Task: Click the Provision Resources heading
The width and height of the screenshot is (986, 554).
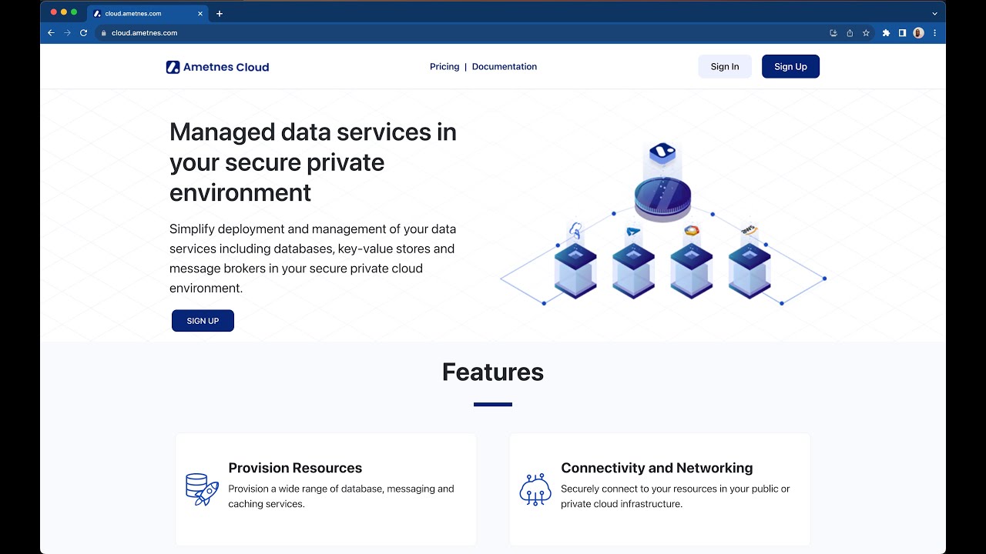Action: [x=295, y=468]
